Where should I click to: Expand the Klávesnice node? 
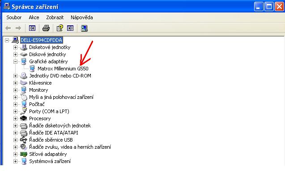click(15, 83)
